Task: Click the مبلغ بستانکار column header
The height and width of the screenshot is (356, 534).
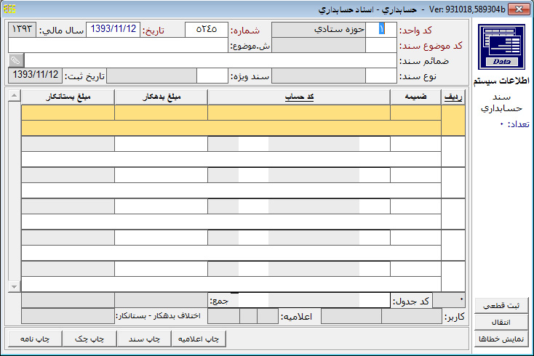Action: [68, 97]
